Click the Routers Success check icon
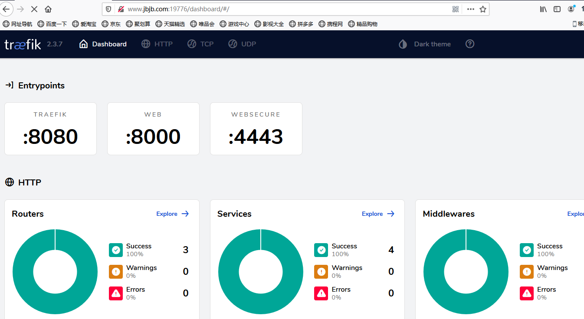Viewport: 584px width, 319px height. coord(116,250)
